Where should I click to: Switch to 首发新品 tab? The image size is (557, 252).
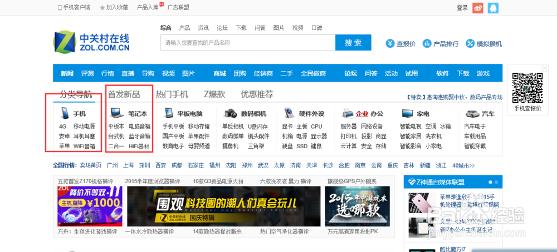[x=124, y=94]
